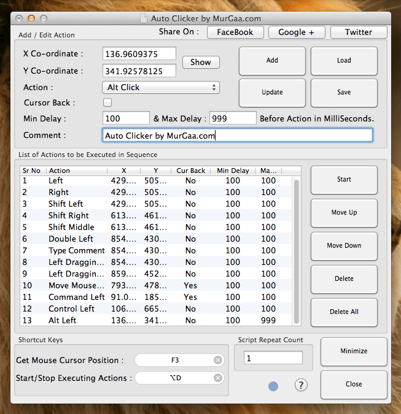Click the Delete All button
Screen dimensions: 401x414
(x=344, y=312)
